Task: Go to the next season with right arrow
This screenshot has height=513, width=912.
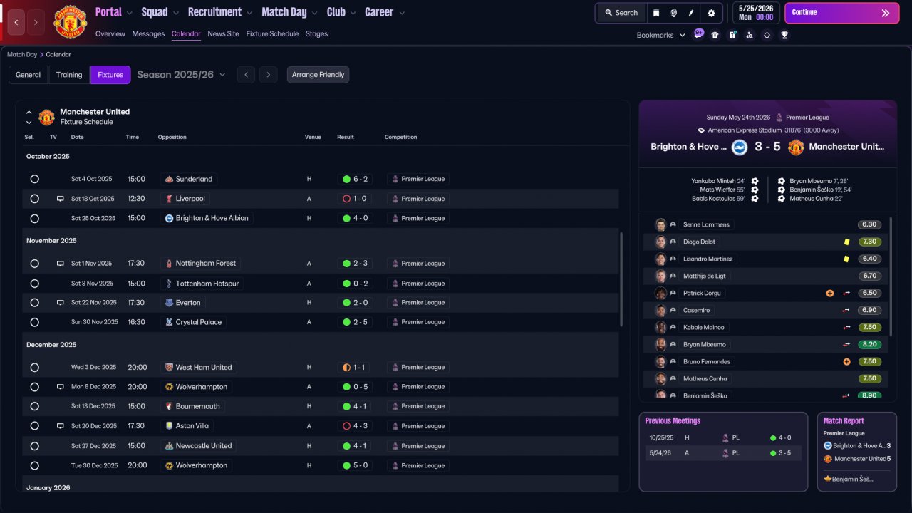Action: [269, 75]
